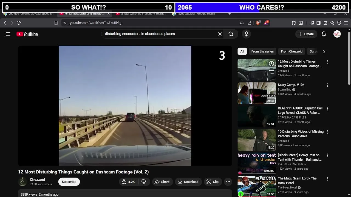Open more actions ellipsis below the video
Viewport: 351px width, 197px height.
(228, 182)
